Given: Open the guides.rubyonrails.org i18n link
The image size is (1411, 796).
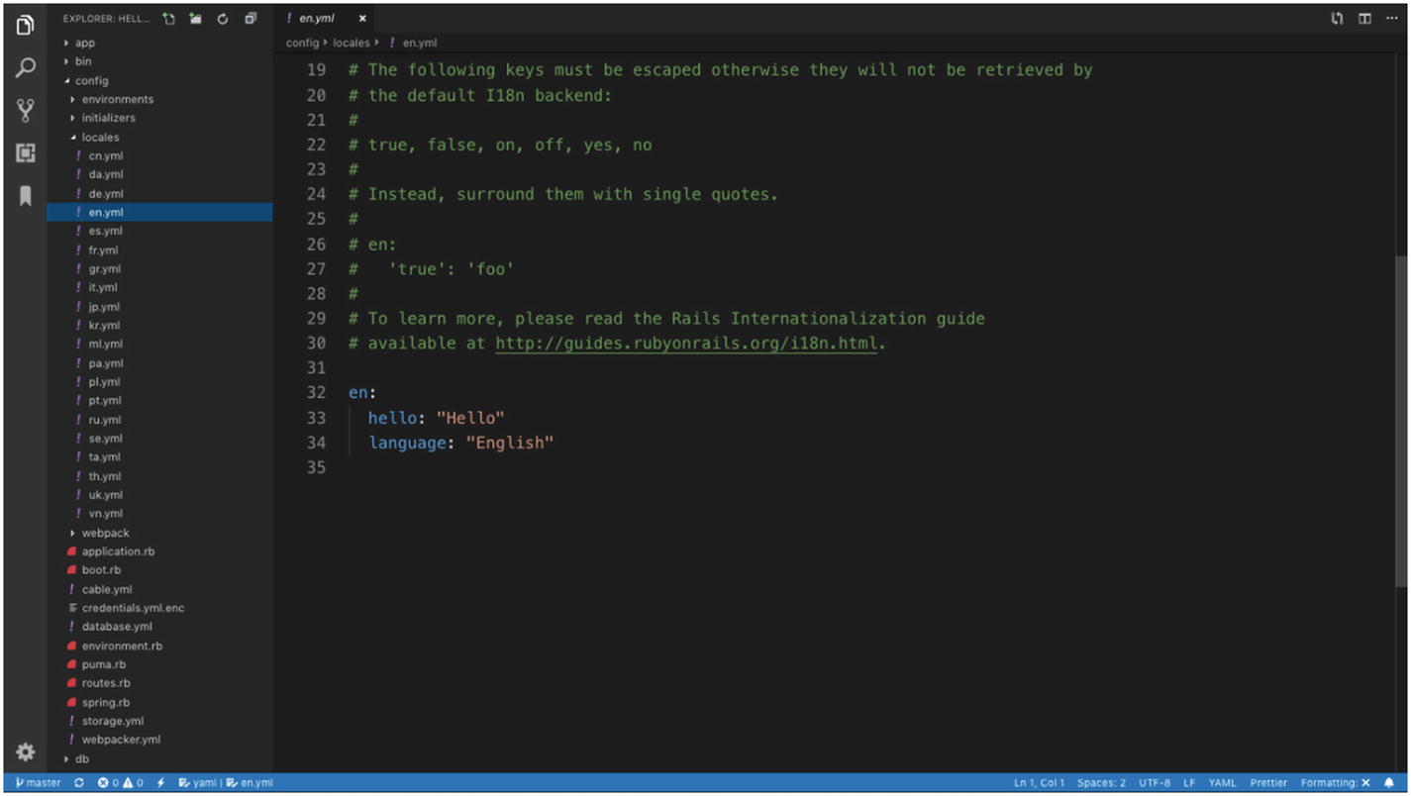Looking at the screenshot, I should click(x=688, y=343).
